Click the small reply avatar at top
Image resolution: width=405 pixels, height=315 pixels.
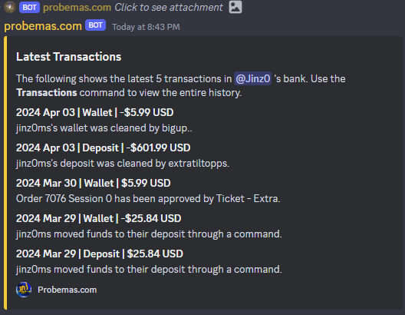tap(10, 7)
